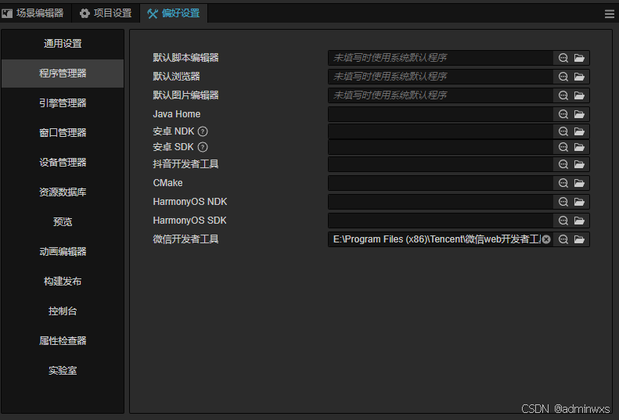Click the magnifier icon in 微信开发者工具 row
This screenshot has width=619, height=420.
[563, 239]
